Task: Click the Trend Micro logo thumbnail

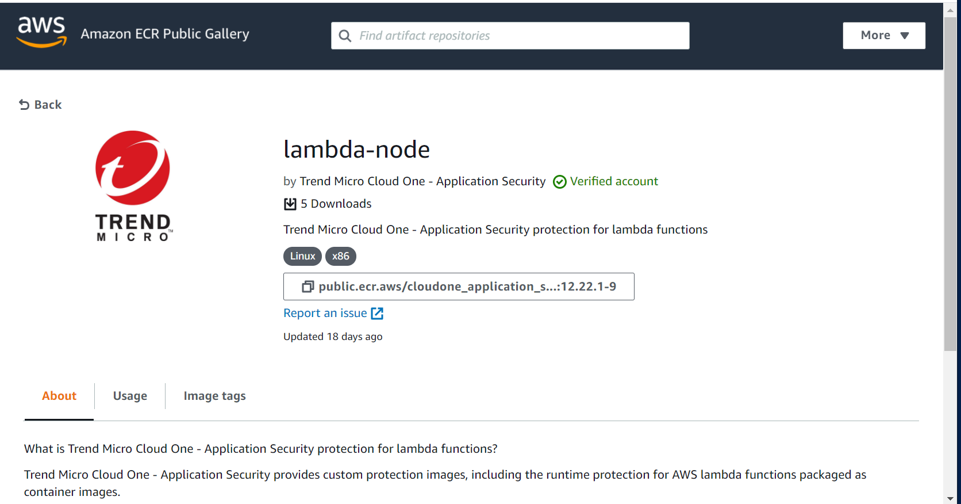Action: point(133,186)
